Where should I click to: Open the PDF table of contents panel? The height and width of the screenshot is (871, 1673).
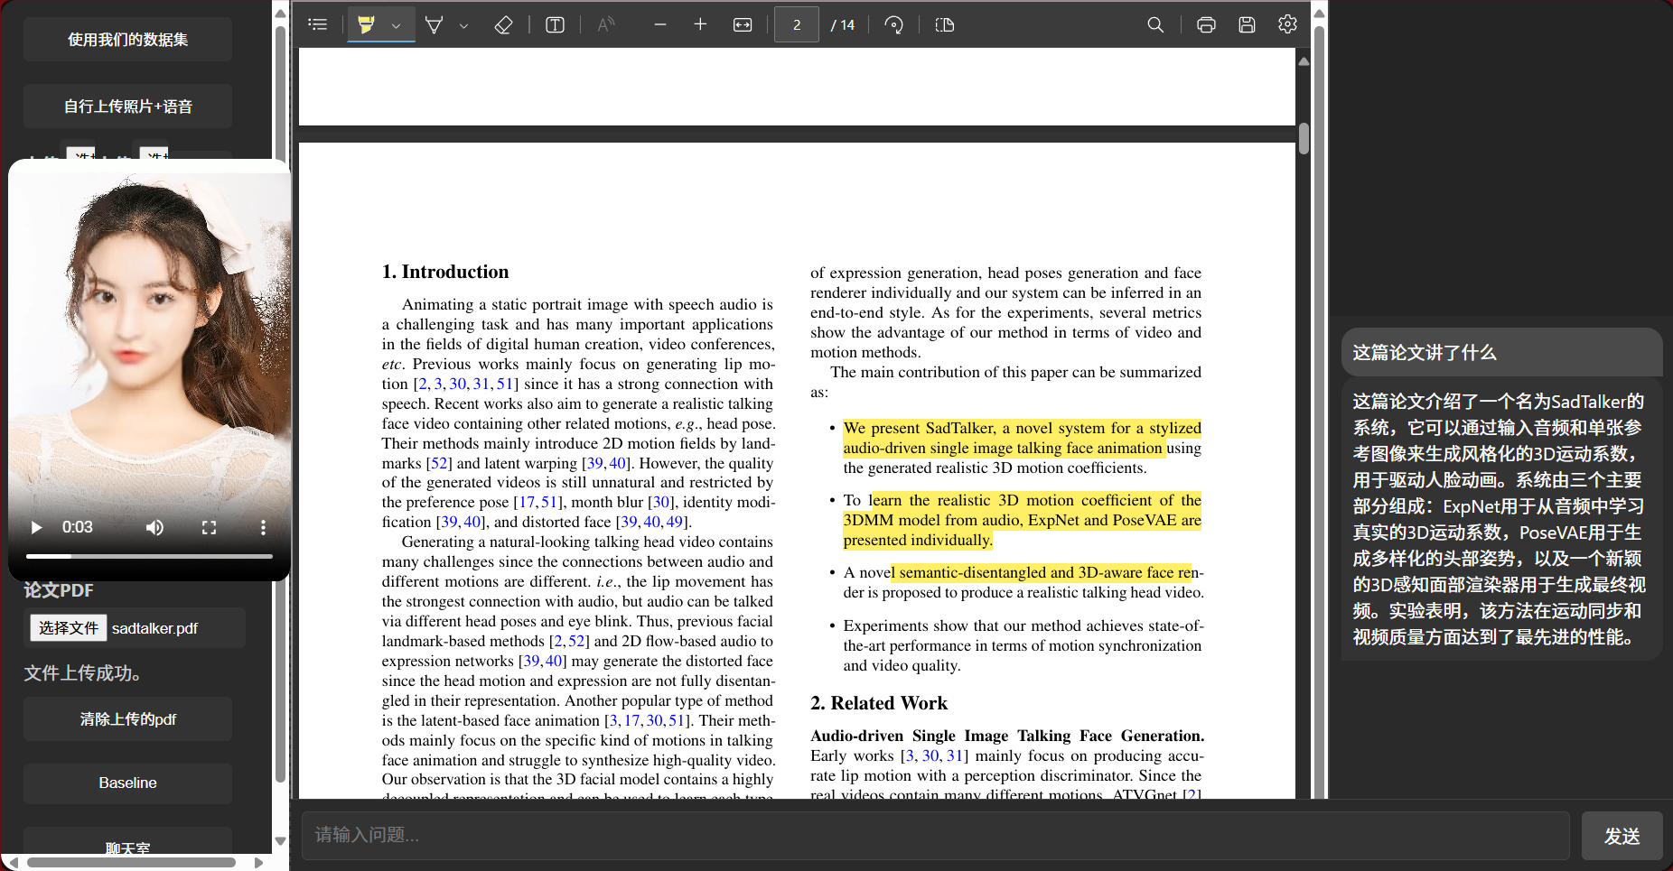click(318, 24)
